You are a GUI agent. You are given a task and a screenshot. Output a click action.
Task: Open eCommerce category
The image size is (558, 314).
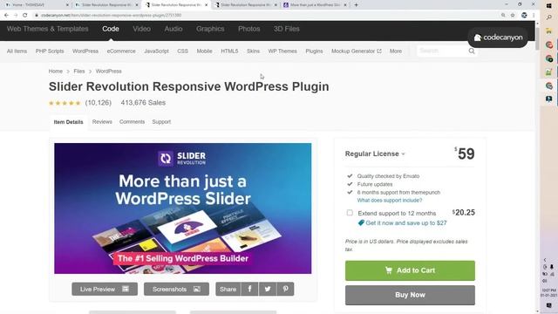pyautogui.click(x=121, y=51)
